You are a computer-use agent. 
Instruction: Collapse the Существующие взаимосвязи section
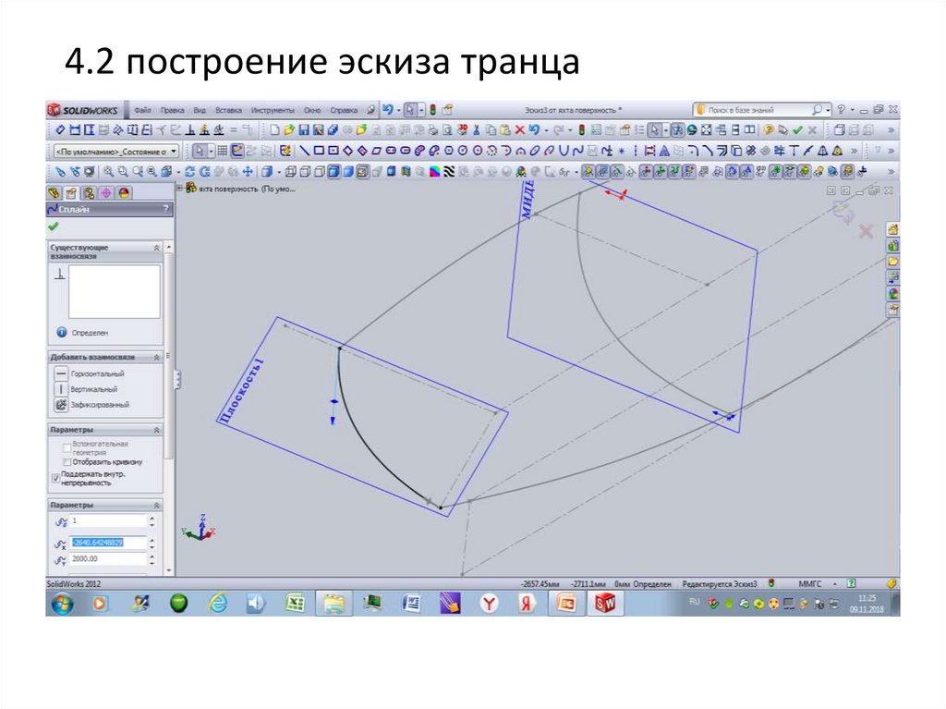pyautogui.click(x=157, y=248)
